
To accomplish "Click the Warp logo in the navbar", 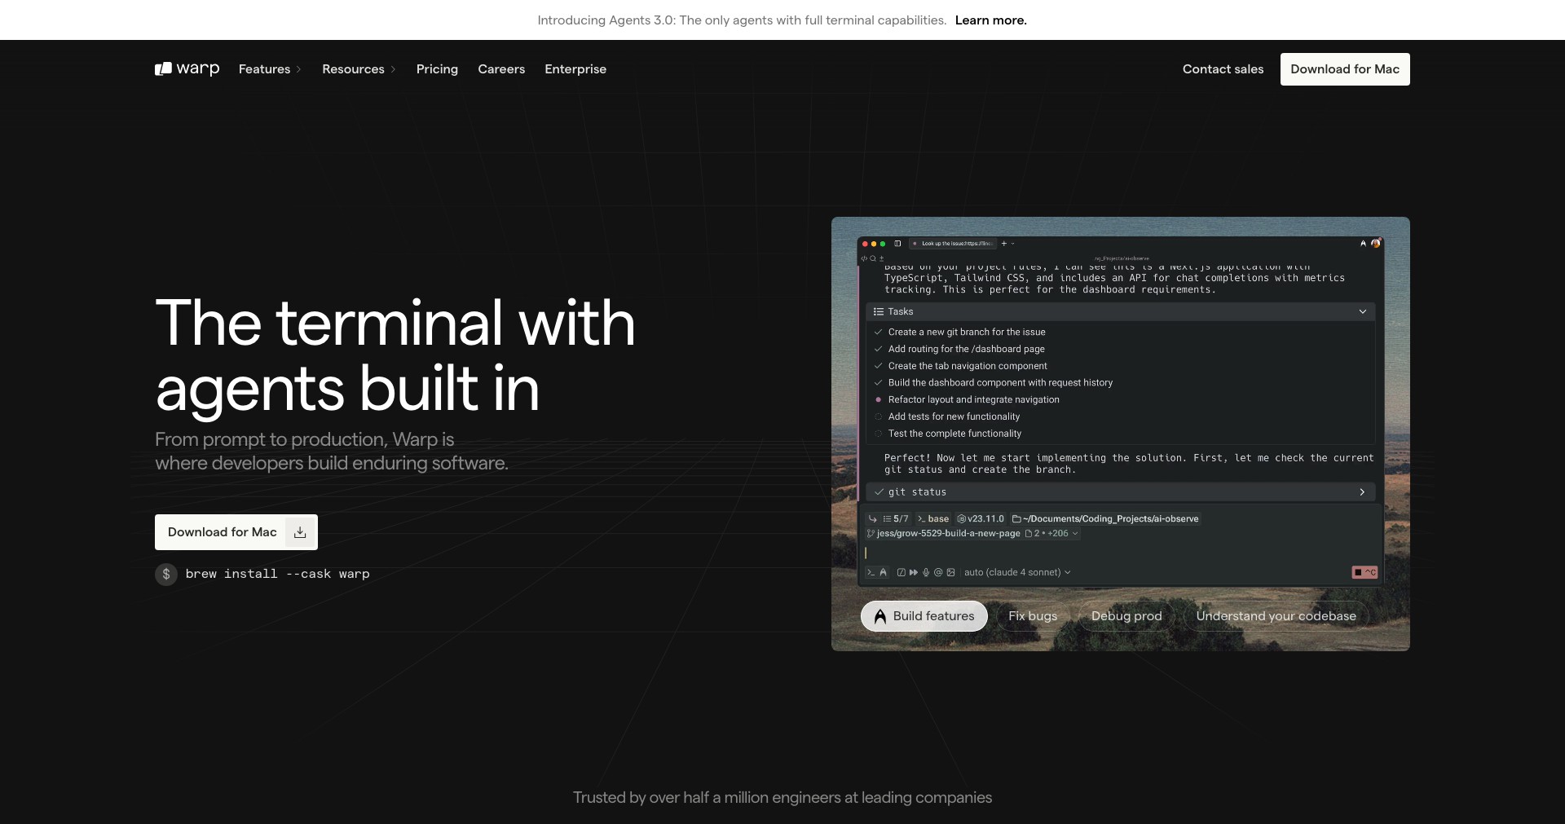I will click(187, 69).
